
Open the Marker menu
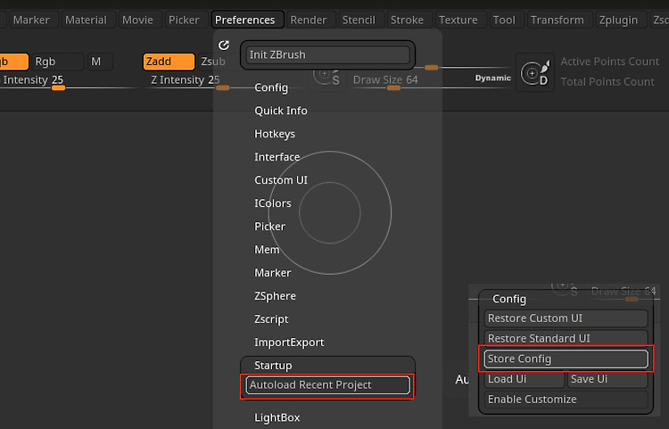[x=31, y=20]
